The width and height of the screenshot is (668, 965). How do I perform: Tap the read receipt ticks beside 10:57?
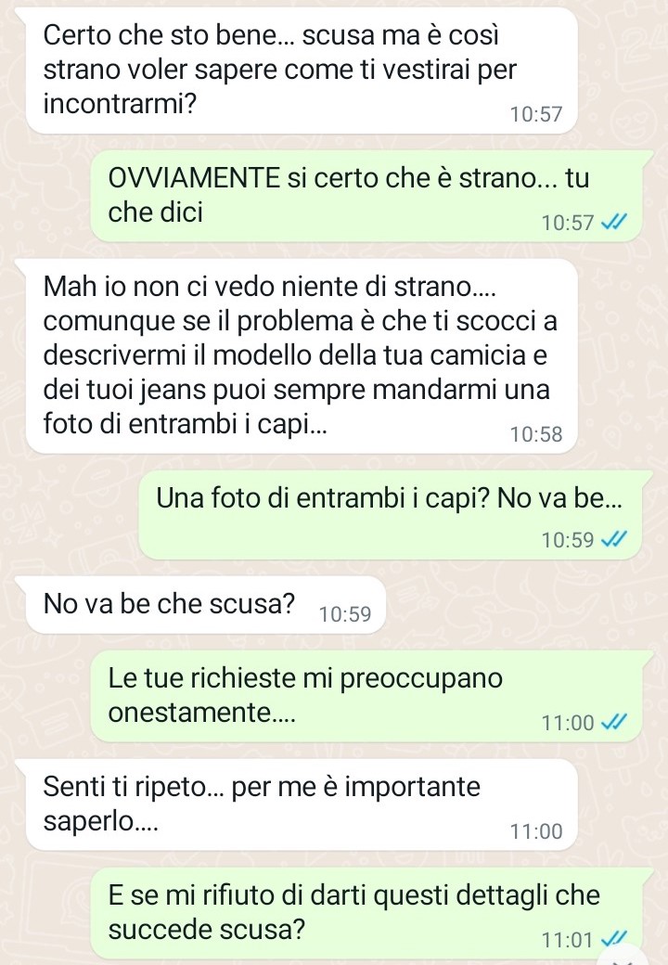pos(613,222)
